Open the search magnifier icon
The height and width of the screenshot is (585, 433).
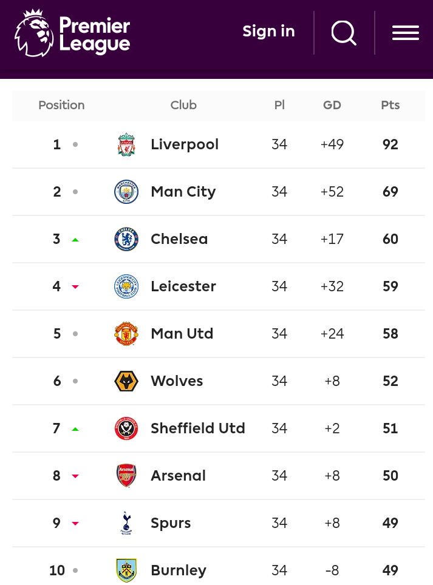(x=344, y=33)
